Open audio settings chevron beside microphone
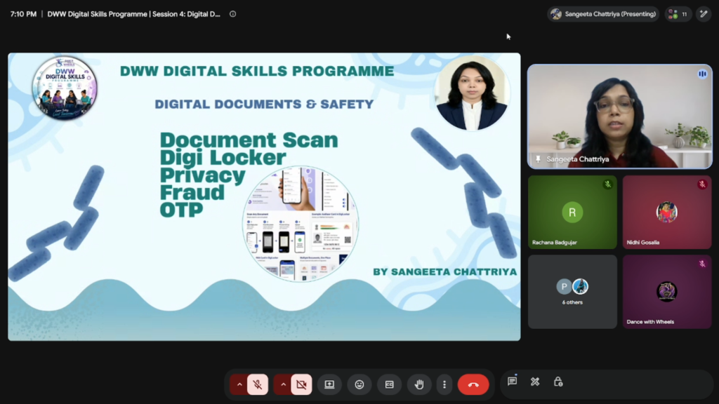This screenshot has height=404, width=719. click(x=239, y=384)
